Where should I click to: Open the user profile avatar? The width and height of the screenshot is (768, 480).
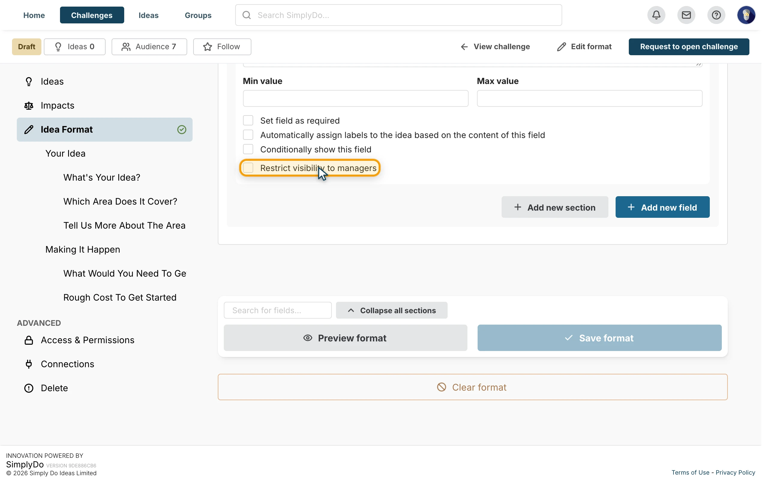coord(746,15)
